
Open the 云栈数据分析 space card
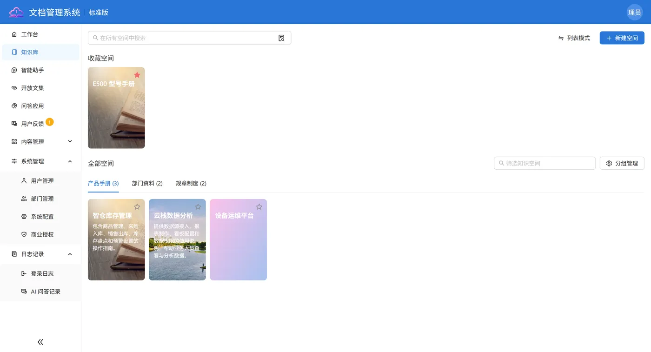[x=177, y=240]
